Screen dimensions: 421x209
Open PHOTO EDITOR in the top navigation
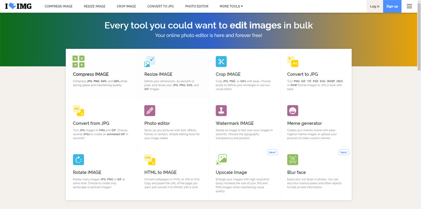point(197,6)
